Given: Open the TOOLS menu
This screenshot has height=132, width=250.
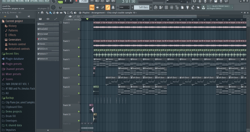Looking at the screenshot, I should point(41,1).
